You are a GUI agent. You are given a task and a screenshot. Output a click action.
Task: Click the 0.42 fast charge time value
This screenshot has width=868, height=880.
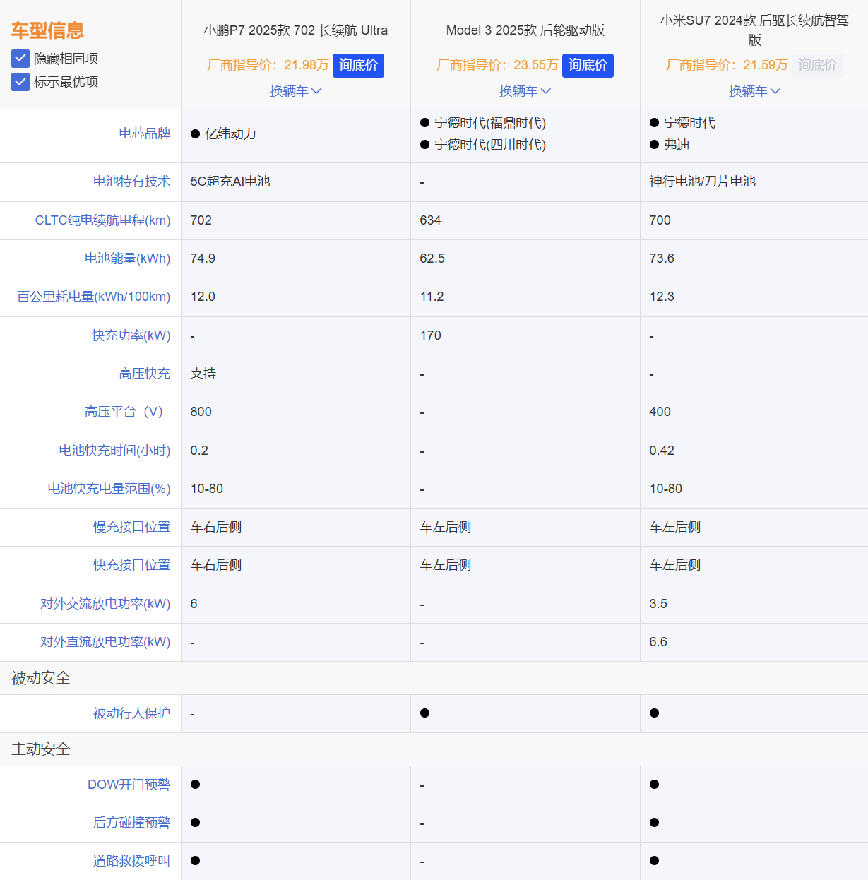tap(662, 451)
